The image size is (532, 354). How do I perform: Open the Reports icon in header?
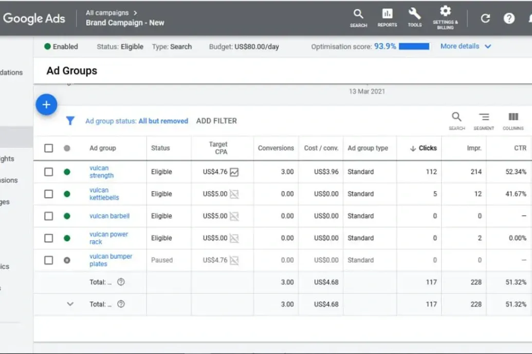tap(387, 17)
